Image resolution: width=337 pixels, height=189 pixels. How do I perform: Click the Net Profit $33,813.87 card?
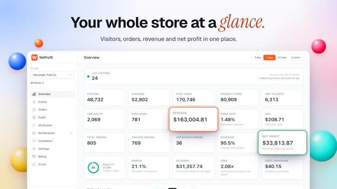[x=282, y=142]
